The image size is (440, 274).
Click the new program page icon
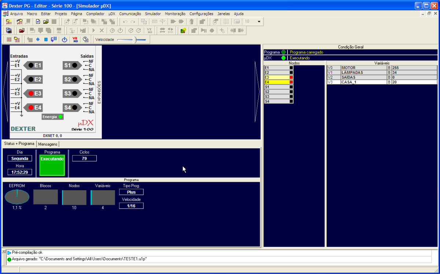38,22
